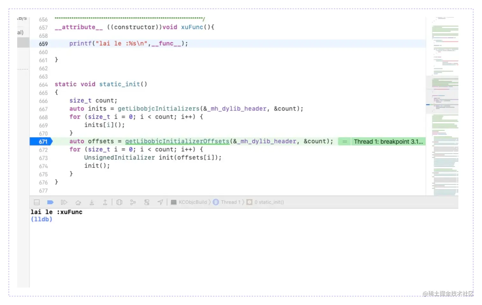This screenshot has width=482, height=305.
Task: Click line number 667 in the gutter
Action: tap(43, 109)
